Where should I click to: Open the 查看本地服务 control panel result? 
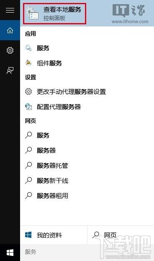click(x=54, y=14)
